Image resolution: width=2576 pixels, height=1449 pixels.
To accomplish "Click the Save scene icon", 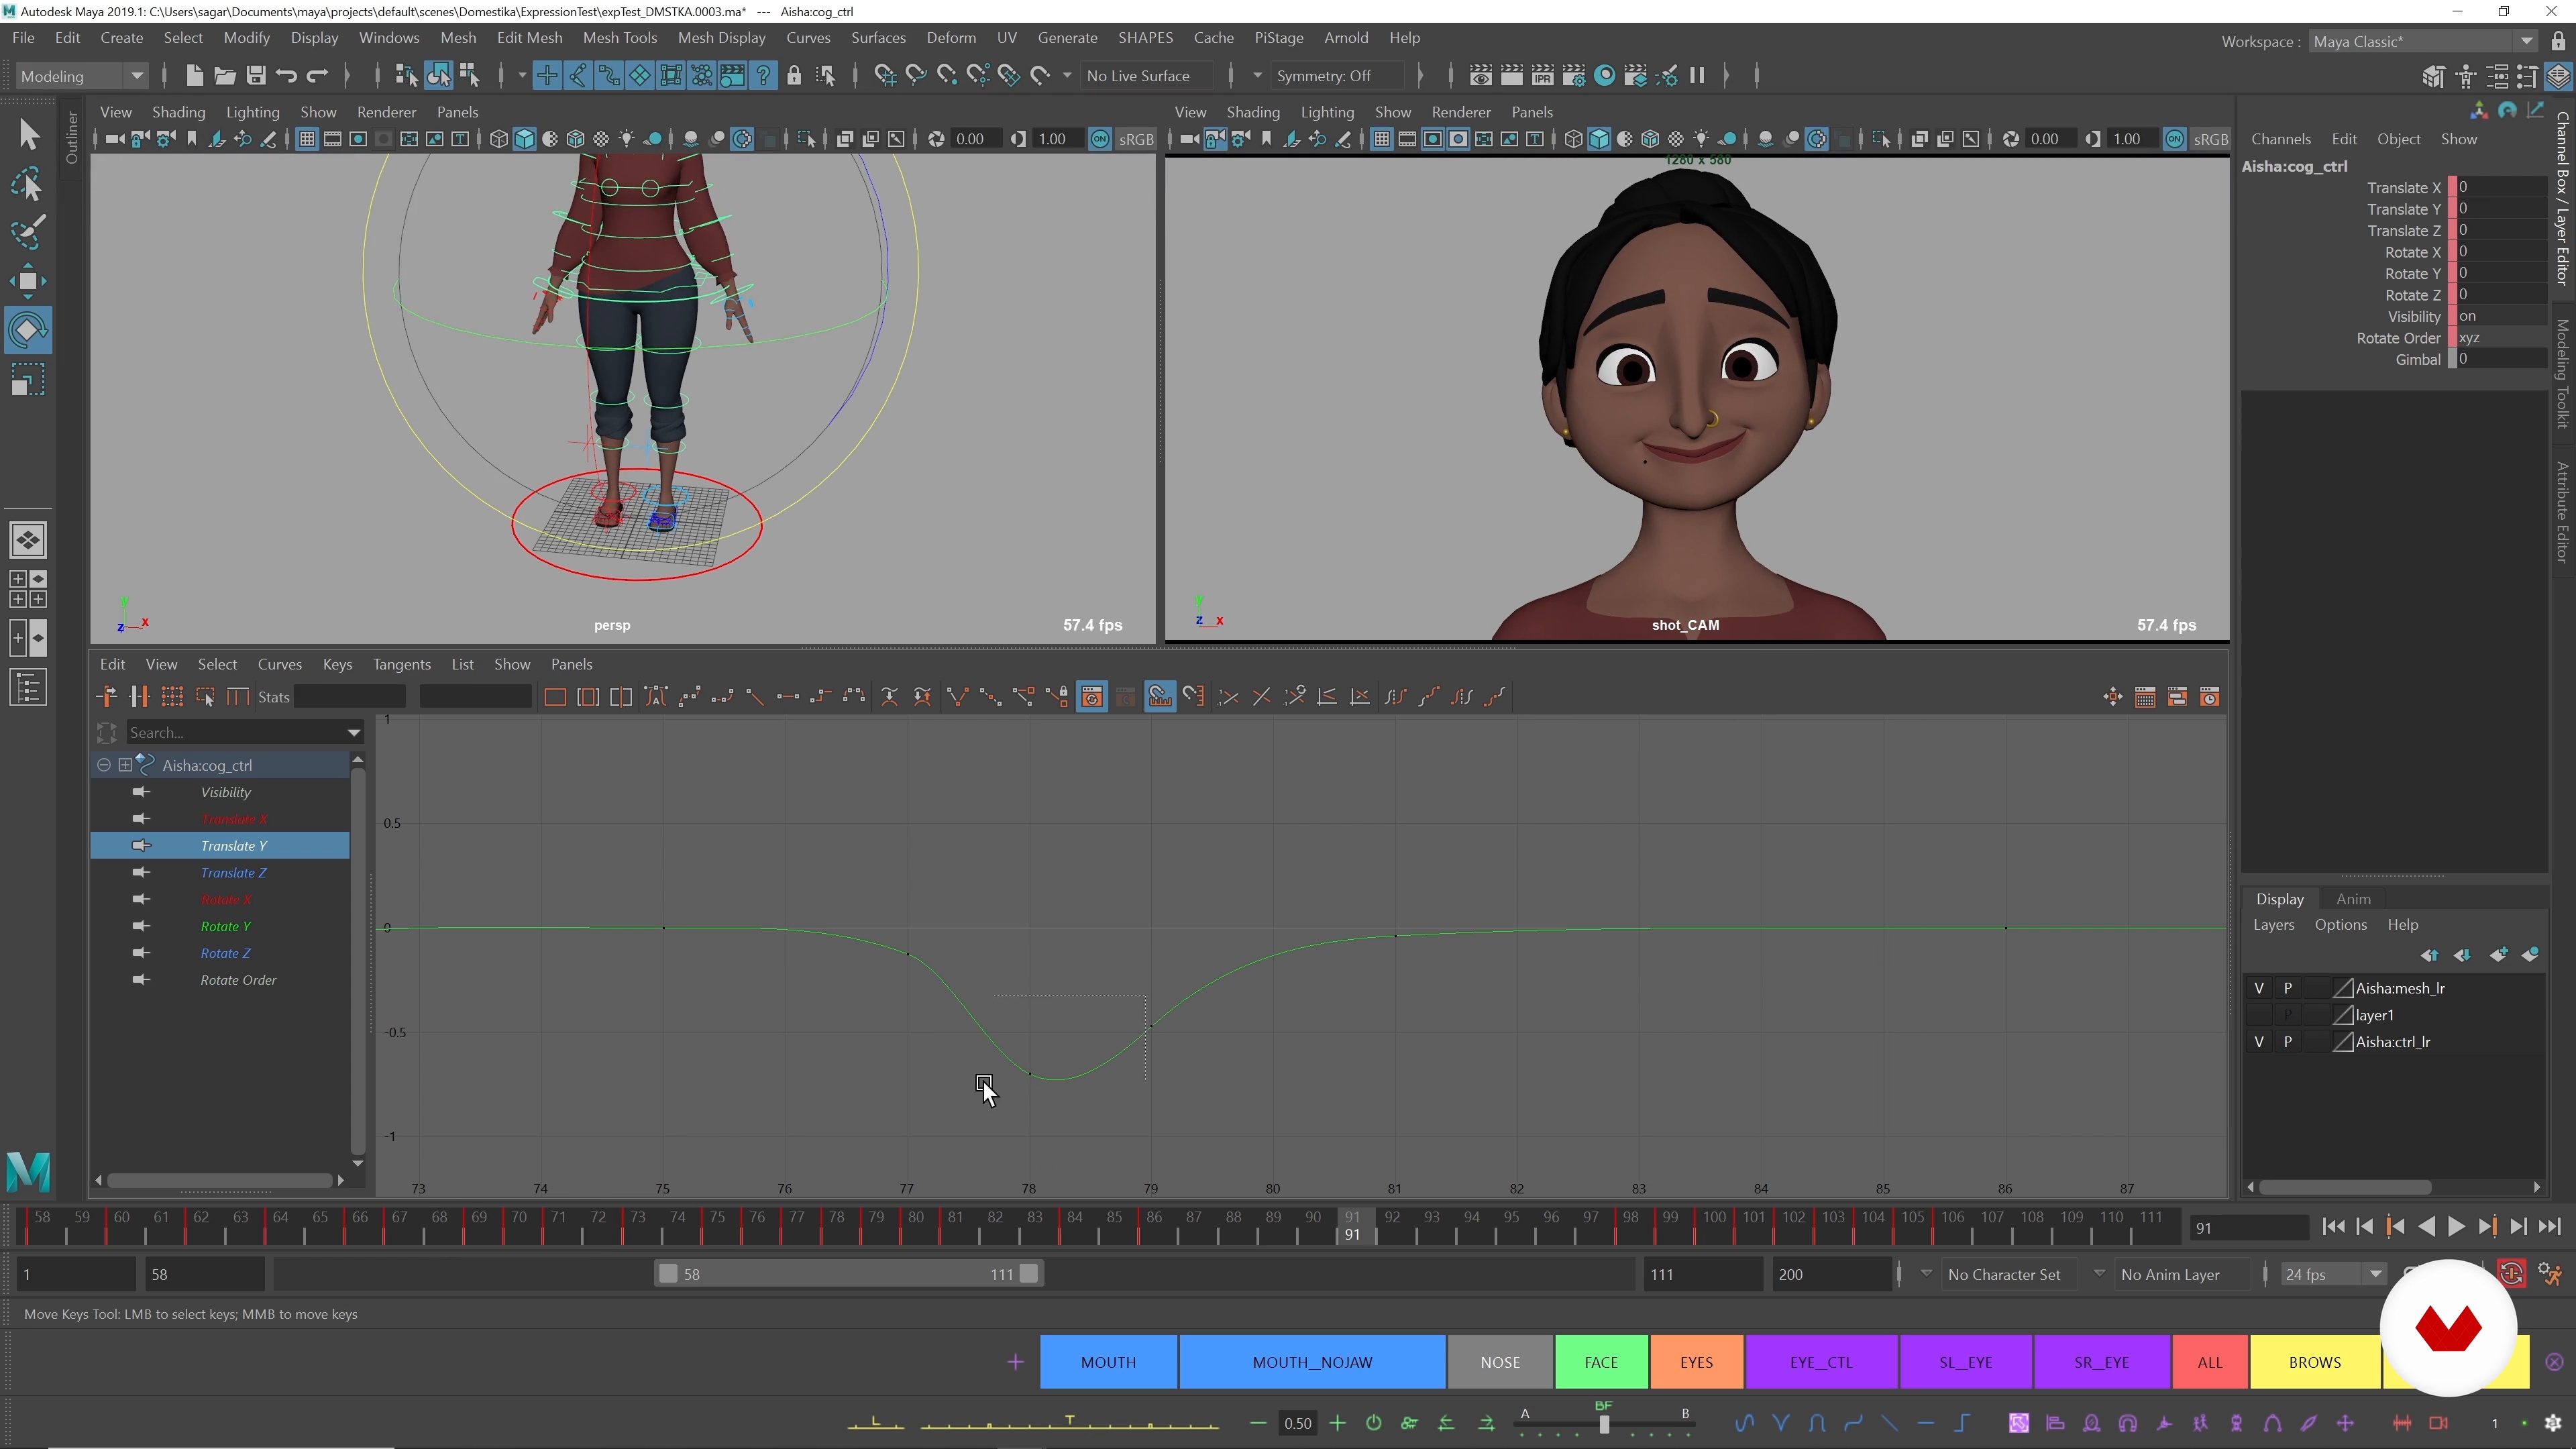I will tap(256, 76).
